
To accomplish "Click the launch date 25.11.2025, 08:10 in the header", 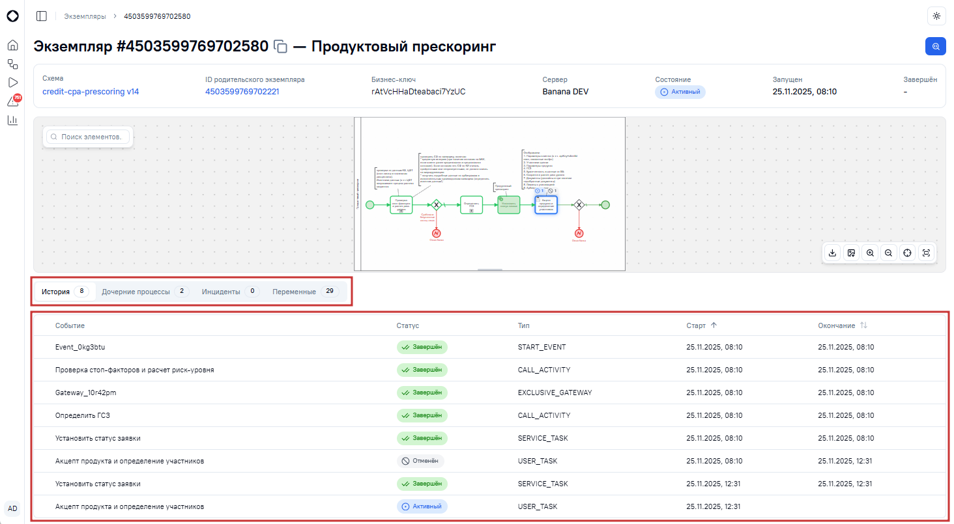I will (x=805, y=92).
